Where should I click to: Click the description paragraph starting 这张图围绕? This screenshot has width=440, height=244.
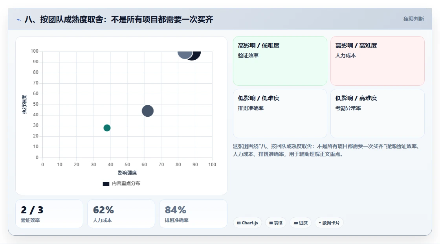click(326, 150)
